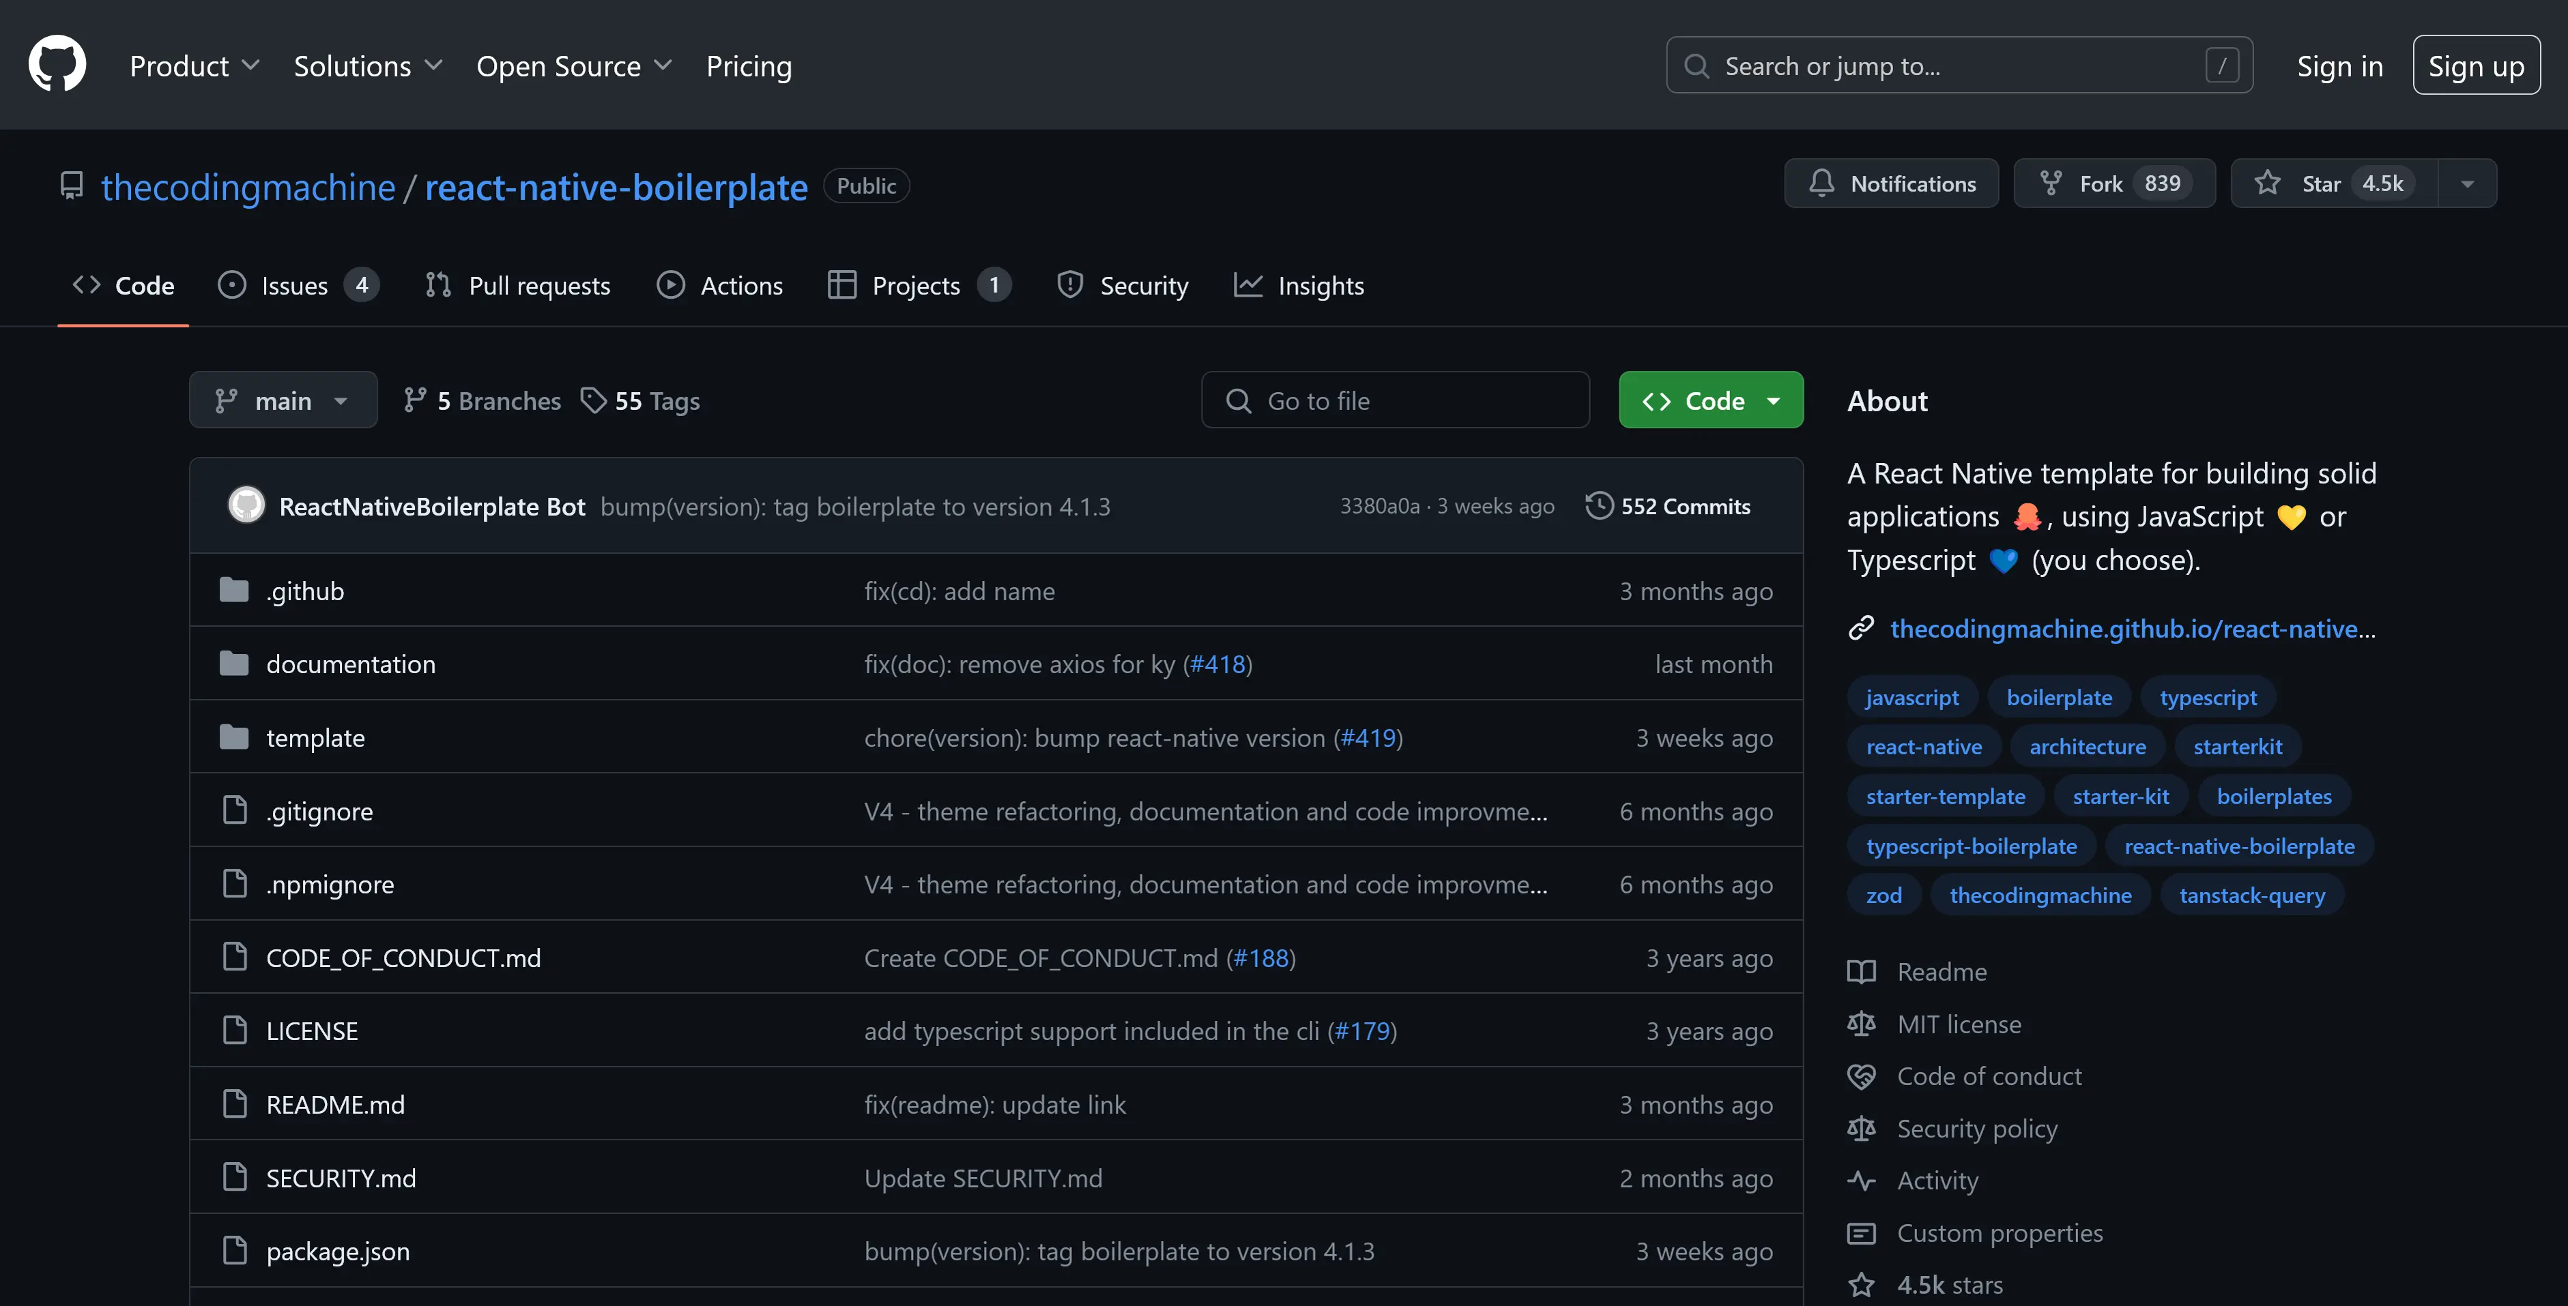Screen dimensions: 2568x1306
Task: Click the tag icon beside 55 Tags
Action: coord(593,400)
